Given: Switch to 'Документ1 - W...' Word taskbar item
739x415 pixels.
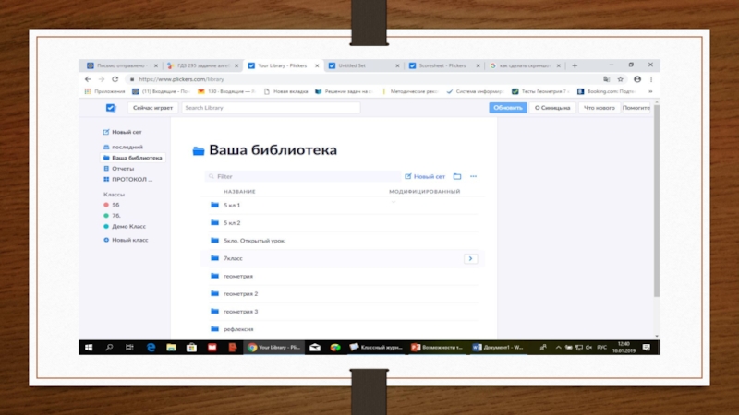Looking at the screenshot, I should [499, 348].
